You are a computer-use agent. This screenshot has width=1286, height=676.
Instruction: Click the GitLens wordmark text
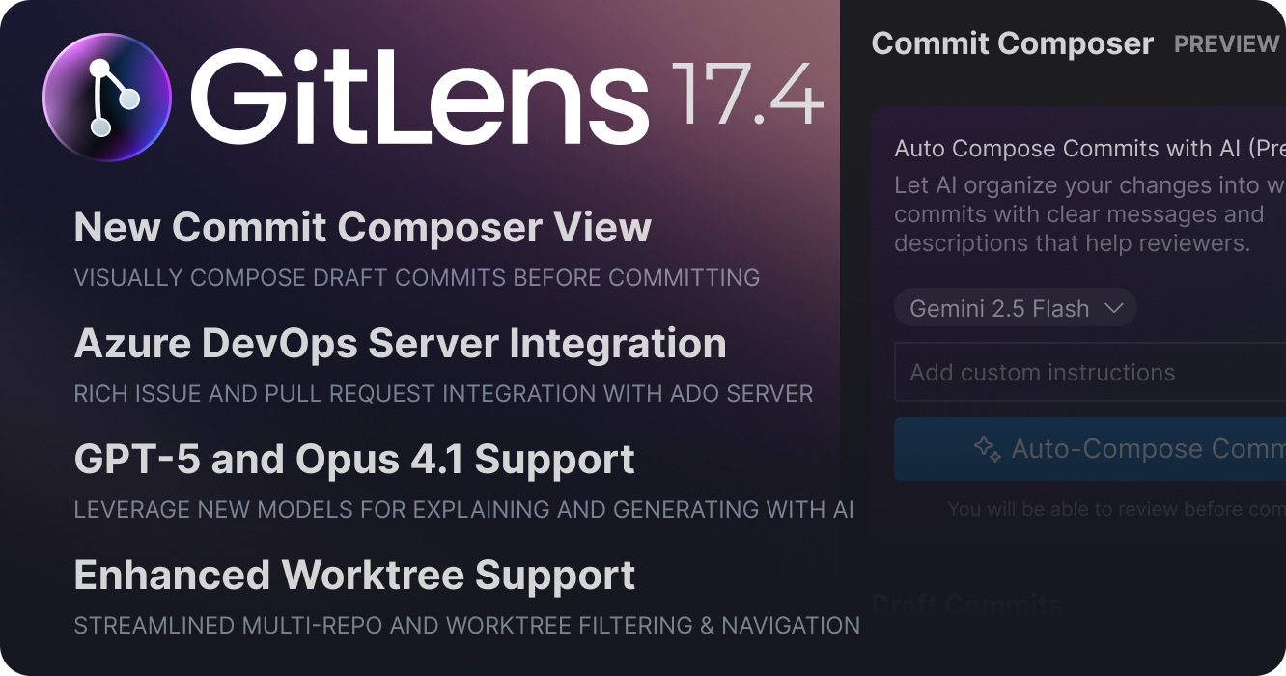(419, 97)
